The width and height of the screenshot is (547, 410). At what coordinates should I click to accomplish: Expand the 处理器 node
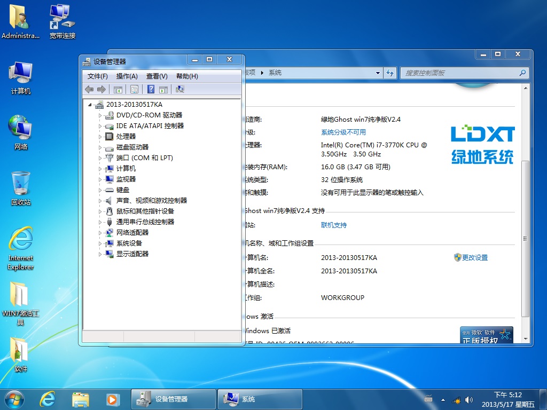click(100, 137)
